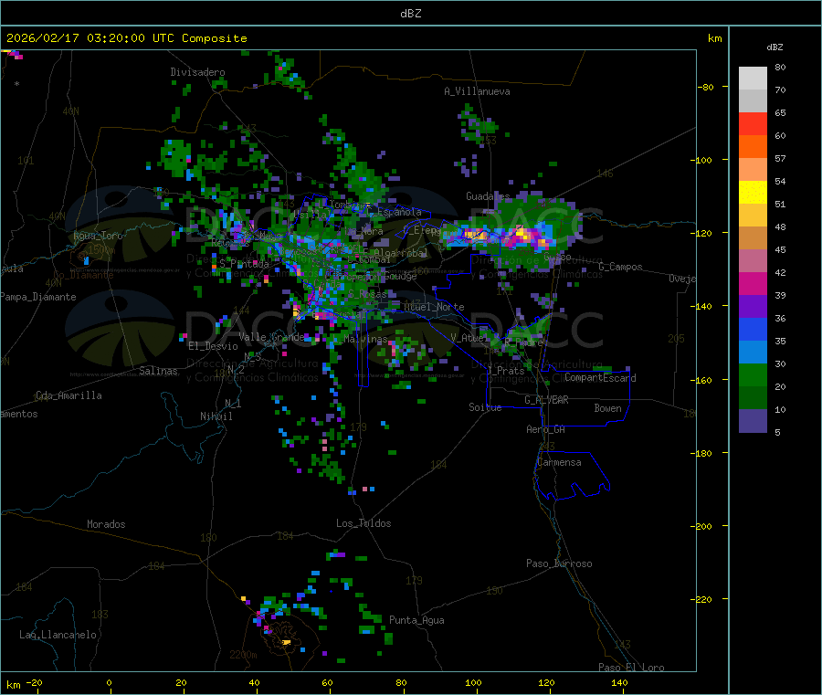This screenshot has height=695, width=822.
Task: Click the Cda_Amarilla label
Action: pyautogui.click(x=68, y=395)
